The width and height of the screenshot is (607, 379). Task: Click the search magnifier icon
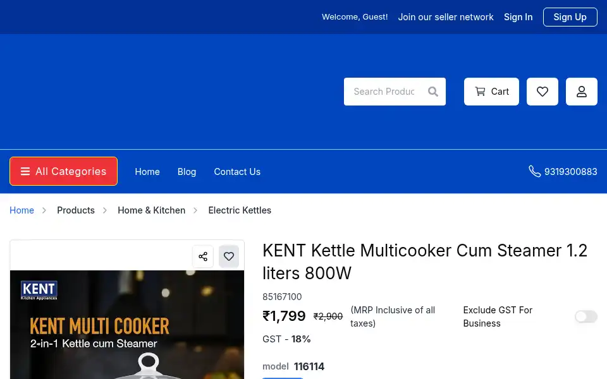click(x=432, y=92)
